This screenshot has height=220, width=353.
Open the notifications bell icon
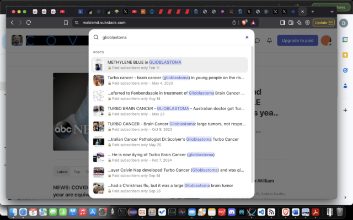[x=269, y=40]
